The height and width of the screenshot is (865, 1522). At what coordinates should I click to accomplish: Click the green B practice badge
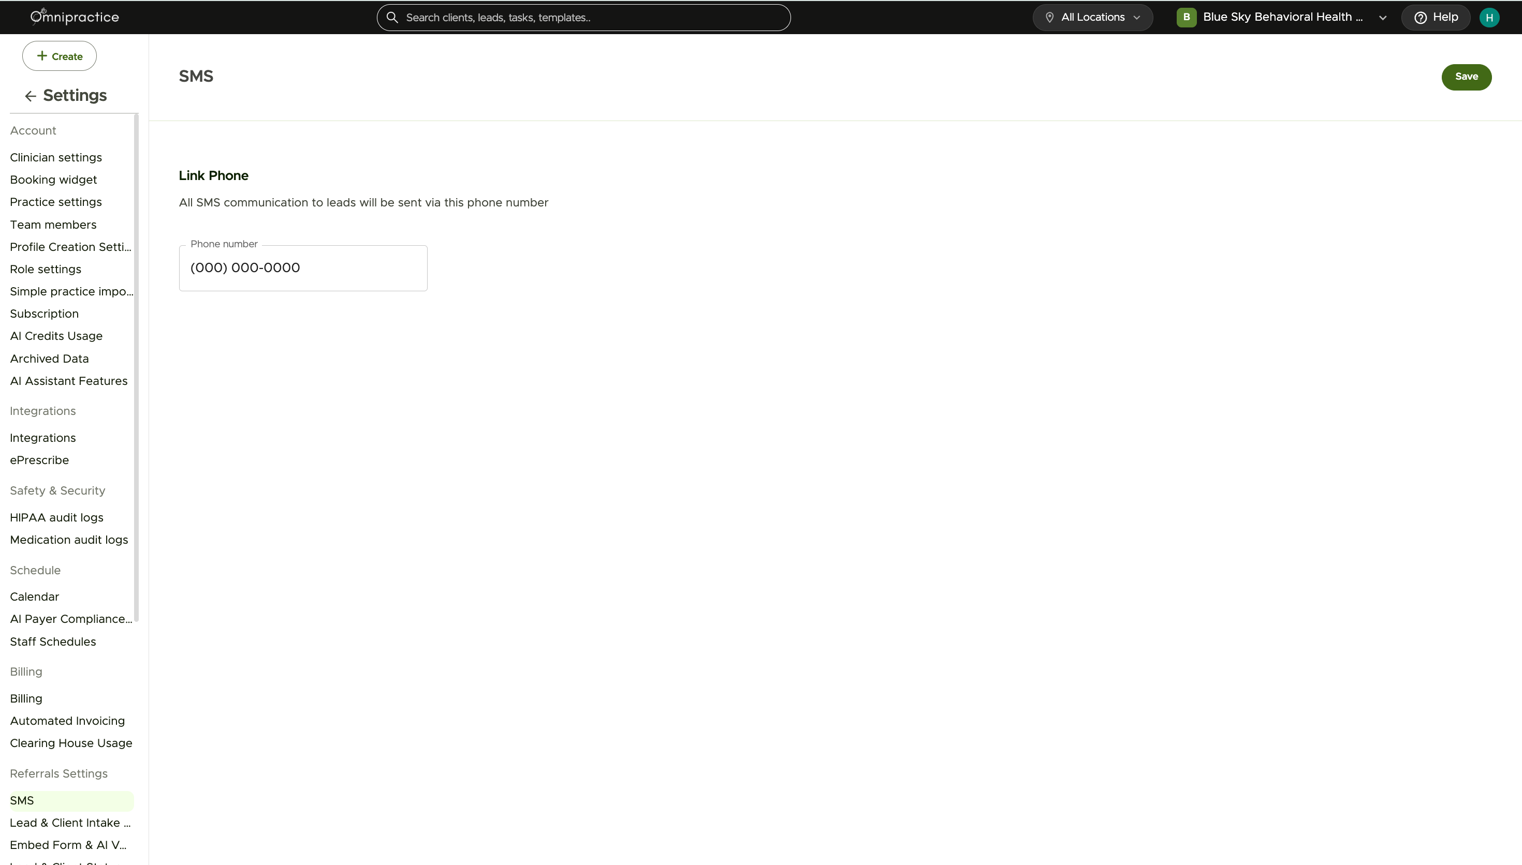[1186, 17]
